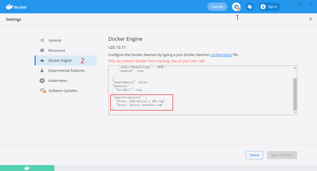317x171 pixels.
Task: Click the mirror.baidubce.com URL line
Action: pos(139,105)
